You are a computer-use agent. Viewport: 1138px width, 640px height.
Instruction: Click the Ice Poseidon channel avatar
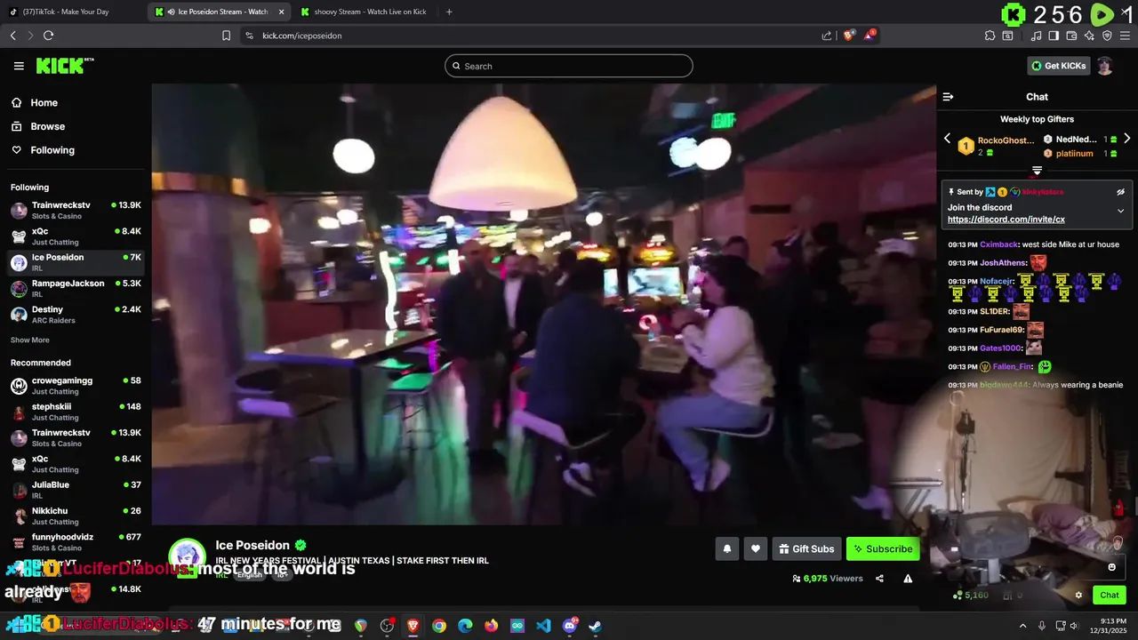point(187,556)
